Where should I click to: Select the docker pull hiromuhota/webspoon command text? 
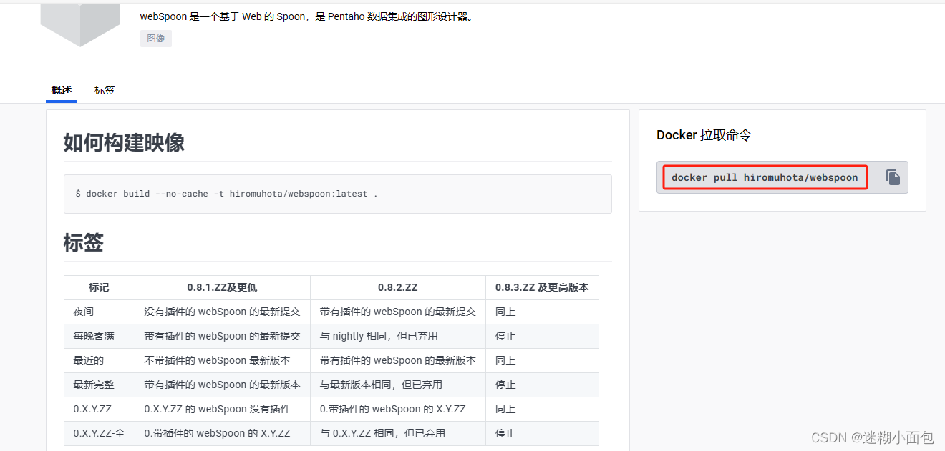coord(765,177)
